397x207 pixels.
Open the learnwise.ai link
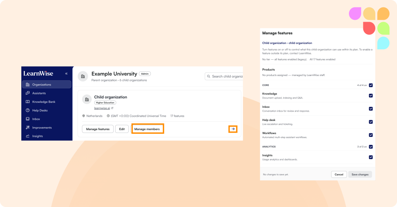[x=102, y=108]
